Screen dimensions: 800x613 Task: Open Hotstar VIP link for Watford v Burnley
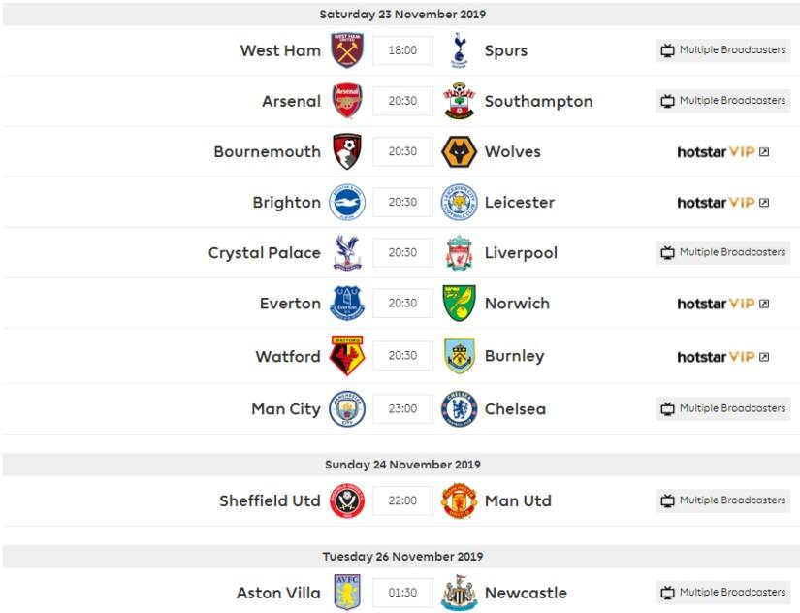[x=722, y=356]
